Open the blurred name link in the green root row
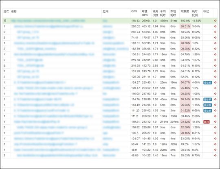Viewport: 220px width, 169px height. pyautogui.click(x=48, y=21)
